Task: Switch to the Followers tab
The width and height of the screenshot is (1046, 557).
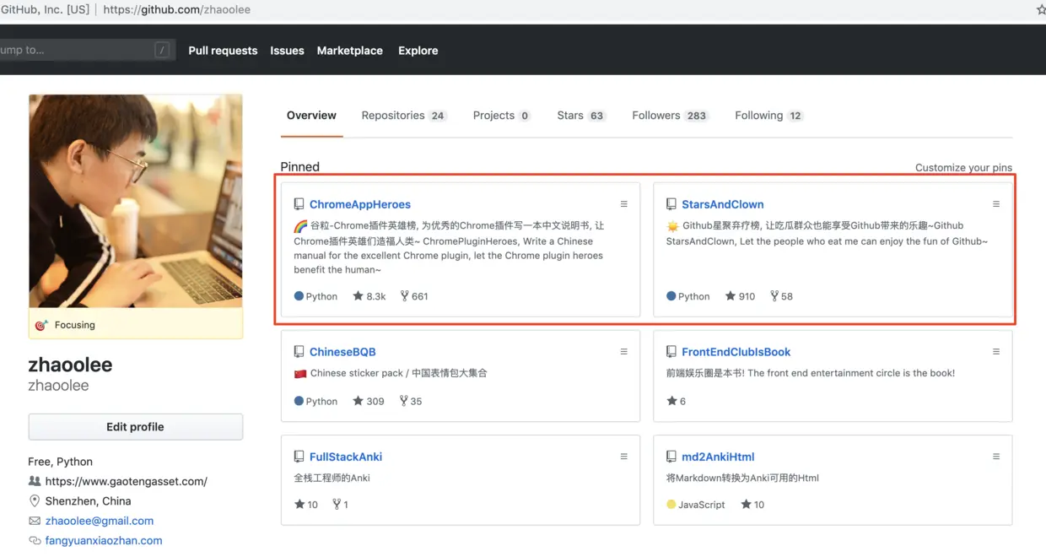Action: click(x=671, y=116)
